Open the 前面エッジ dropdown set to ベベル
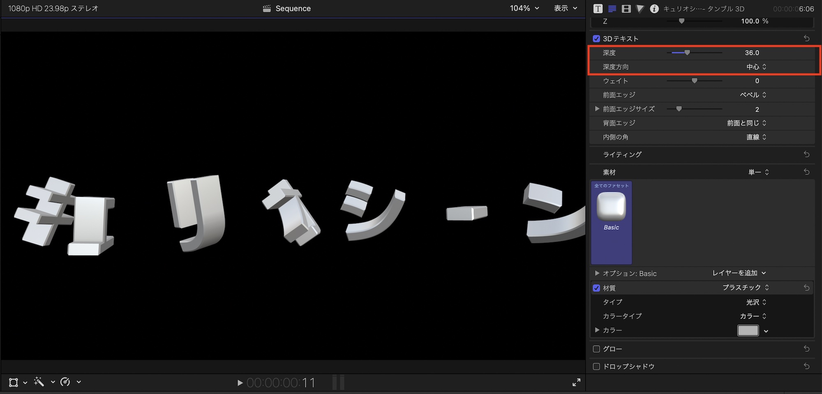 point(753,95)
